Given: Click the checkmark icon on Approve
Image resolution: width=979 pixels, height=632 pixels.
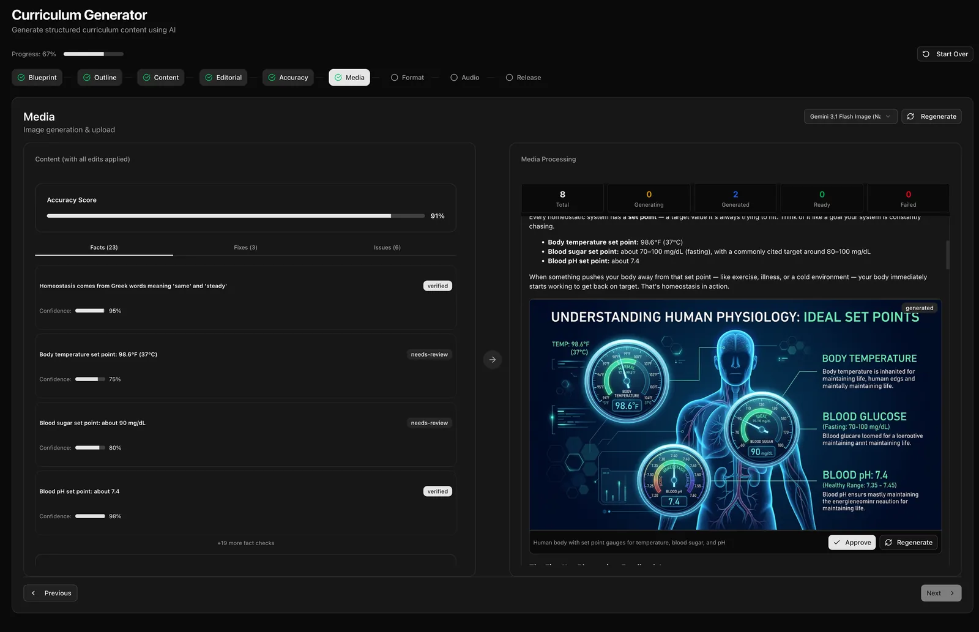Looking at the screenshot, I should click(x=836, y=543).
